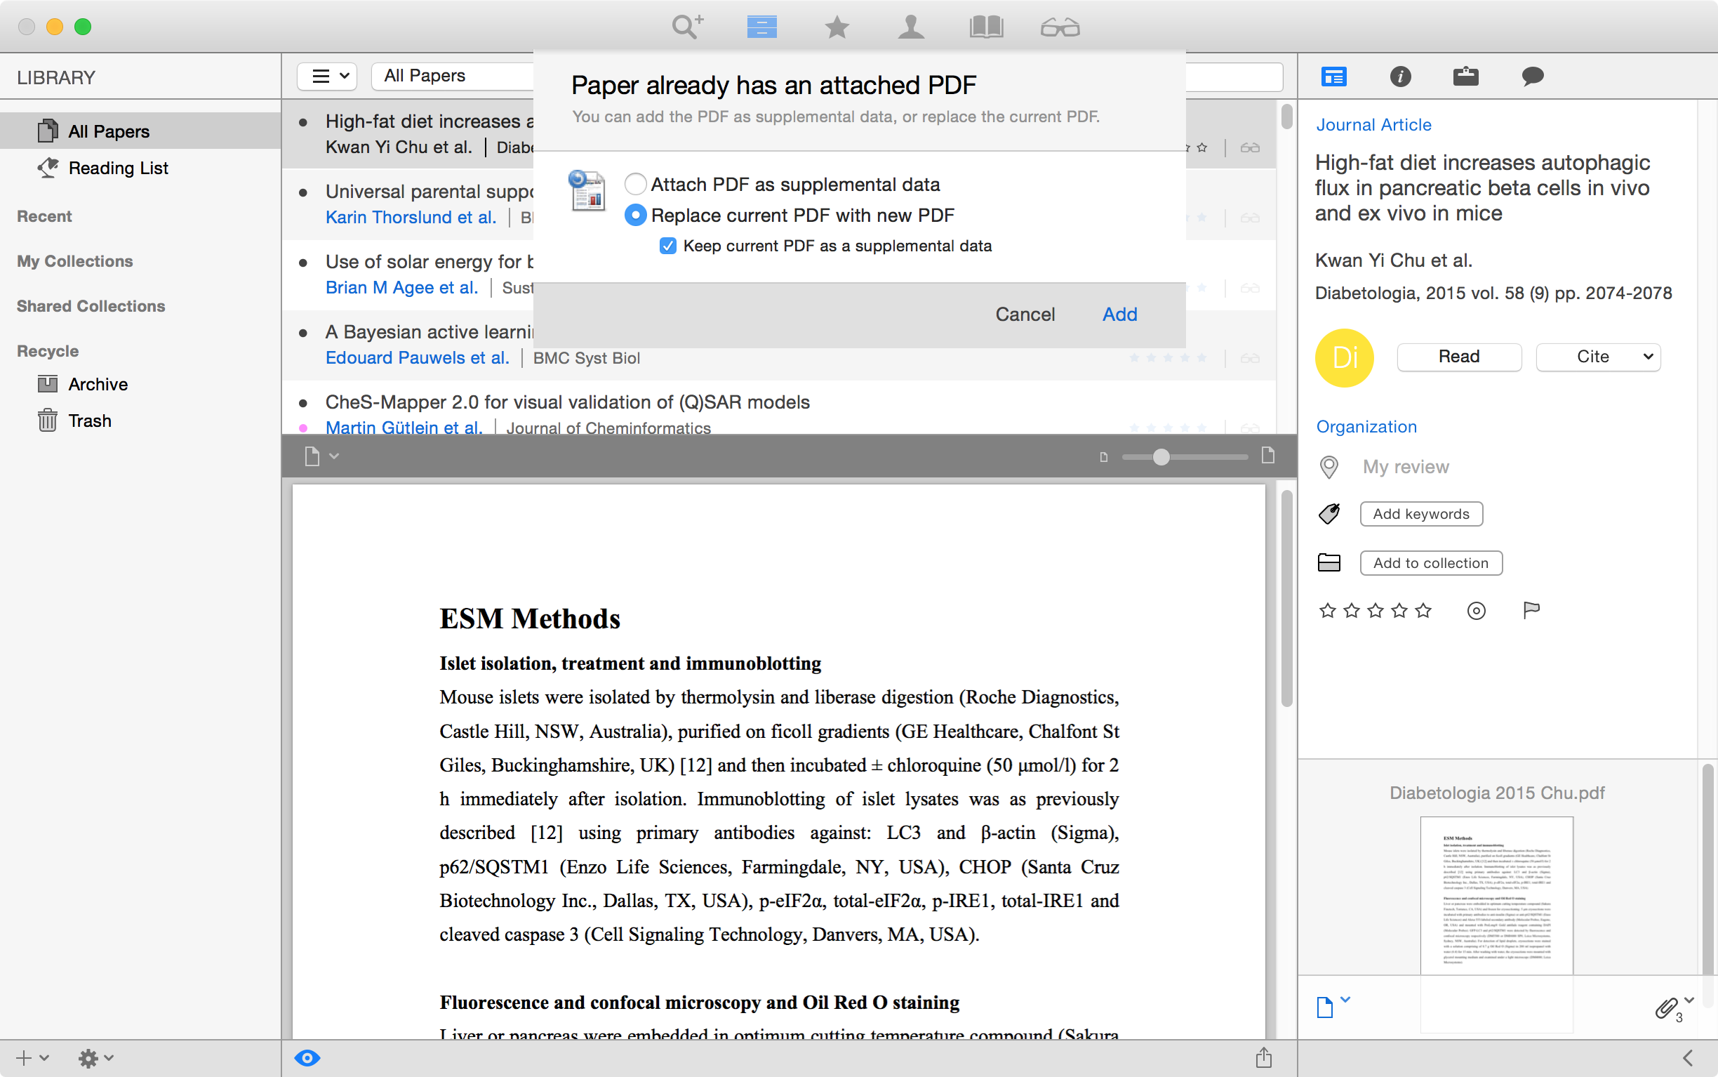The height and width of the screenshot is (1077, 1718).
Task: Open the Search tab with magnifier icon
Action: (x=687, y=27)
